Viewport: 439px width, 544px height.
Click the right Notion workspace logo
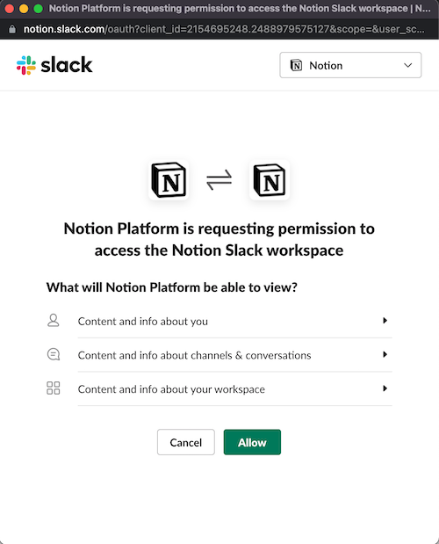(270, 179)
